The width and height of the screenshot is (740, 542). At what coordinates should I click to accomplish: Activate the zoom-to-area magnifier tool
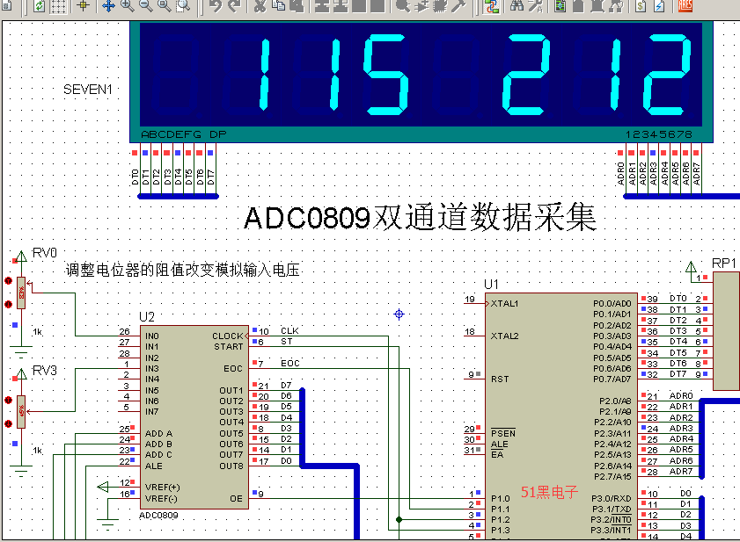pos(183,6)
